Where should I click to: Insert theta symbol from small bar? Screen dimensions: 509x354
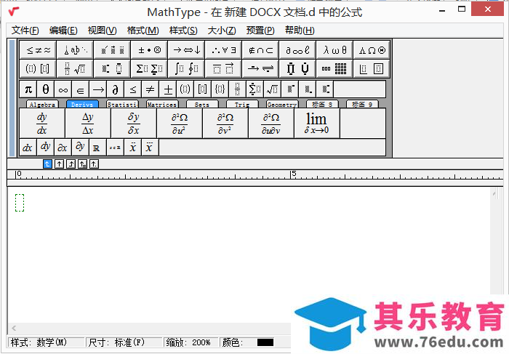[x=46, y=89]
